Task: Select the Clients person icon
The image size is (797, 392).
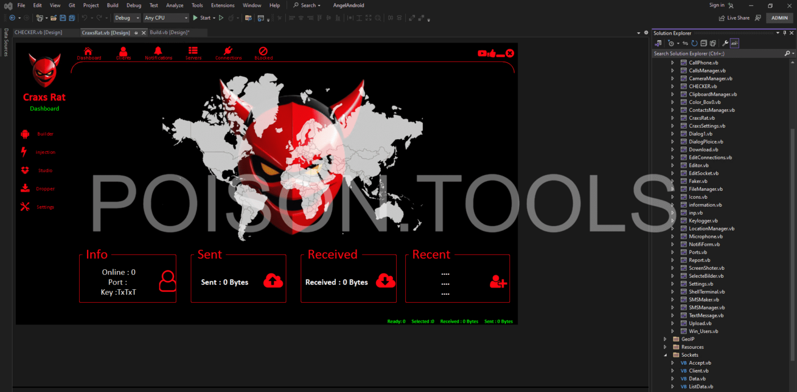Action: point(124,51)
